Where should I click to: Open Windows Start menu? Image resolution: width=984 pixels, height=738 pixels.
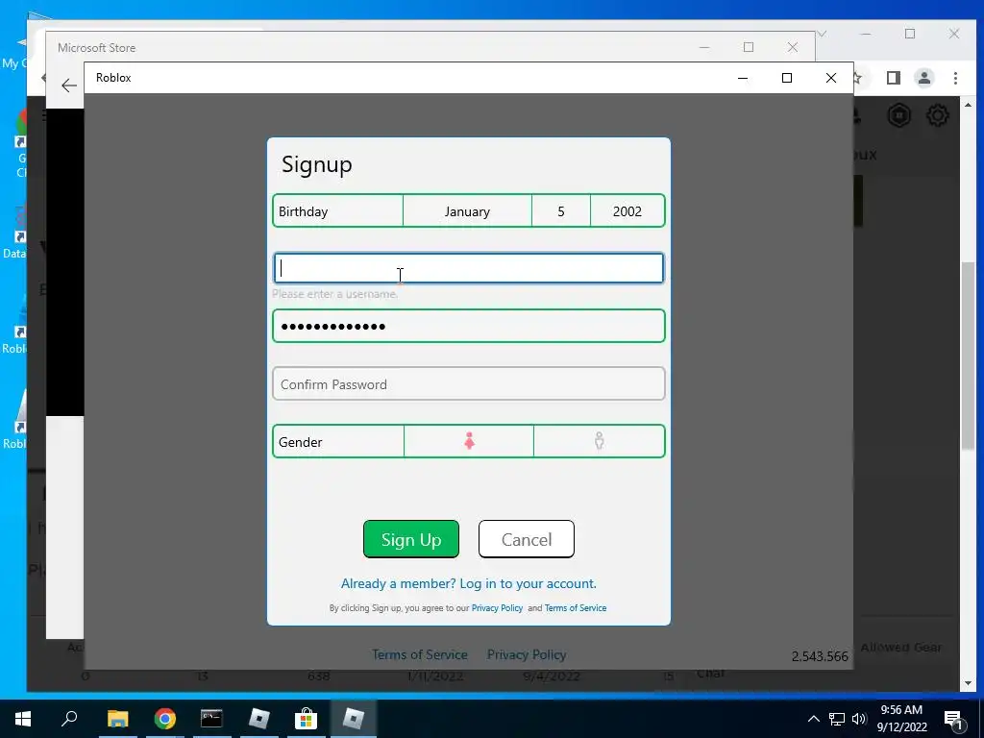23,719
